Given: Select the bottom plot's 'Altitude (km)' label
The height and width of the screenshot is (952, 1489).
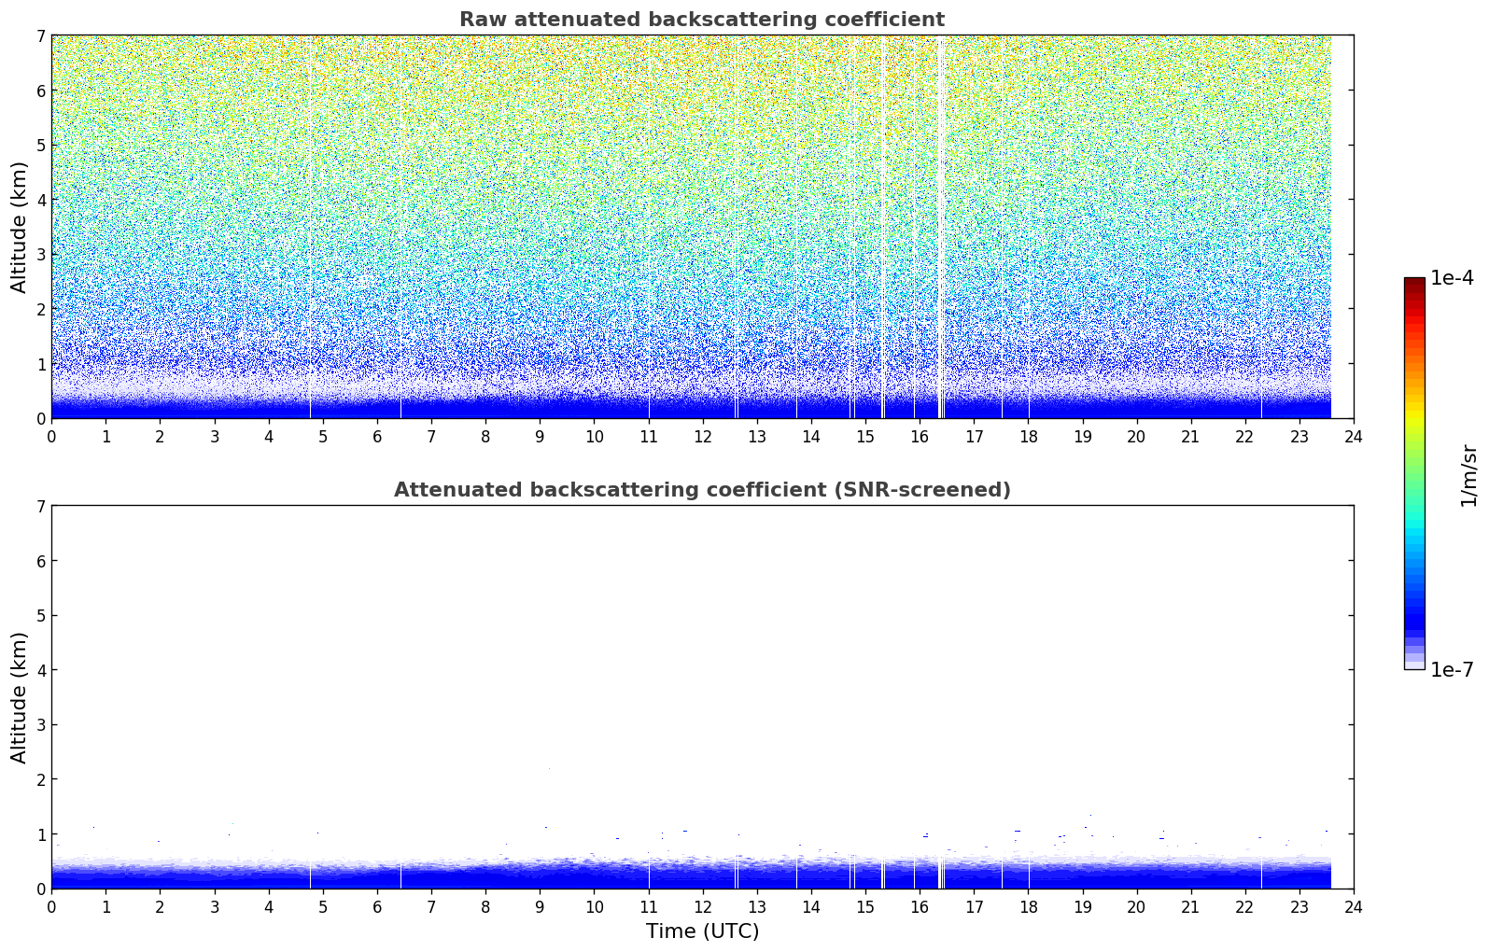Looking at the screenshot, I should pos(20,697).
